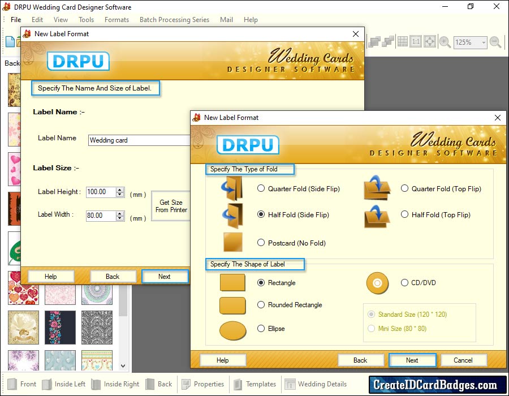Click the zoom out magnifier icon
This screenshot has height=396, width=509.
tap(495, 42)
